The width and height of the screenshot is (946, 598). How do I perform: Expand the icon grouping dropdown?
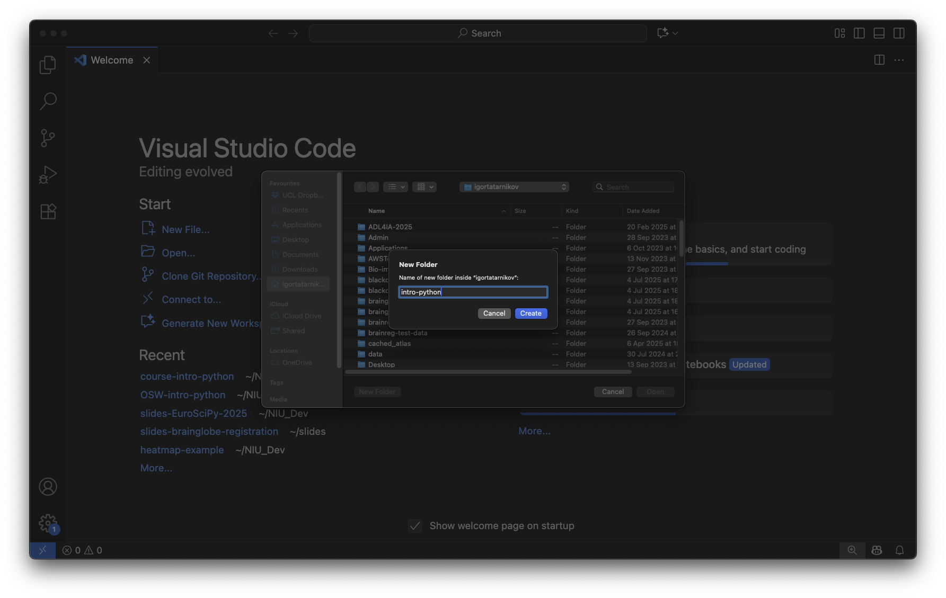pyautogui.click(x=425, y=187)
